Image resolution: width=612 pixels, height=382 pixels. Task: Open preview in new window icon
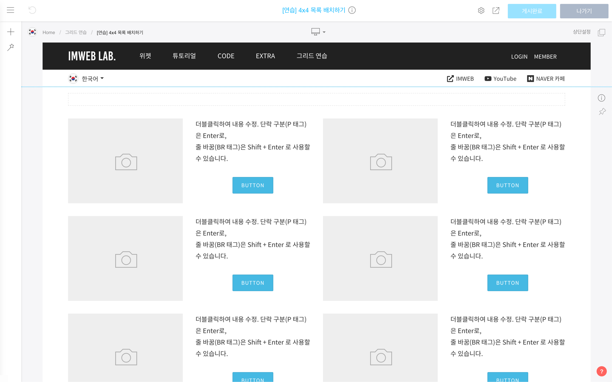tap(496, 11)
